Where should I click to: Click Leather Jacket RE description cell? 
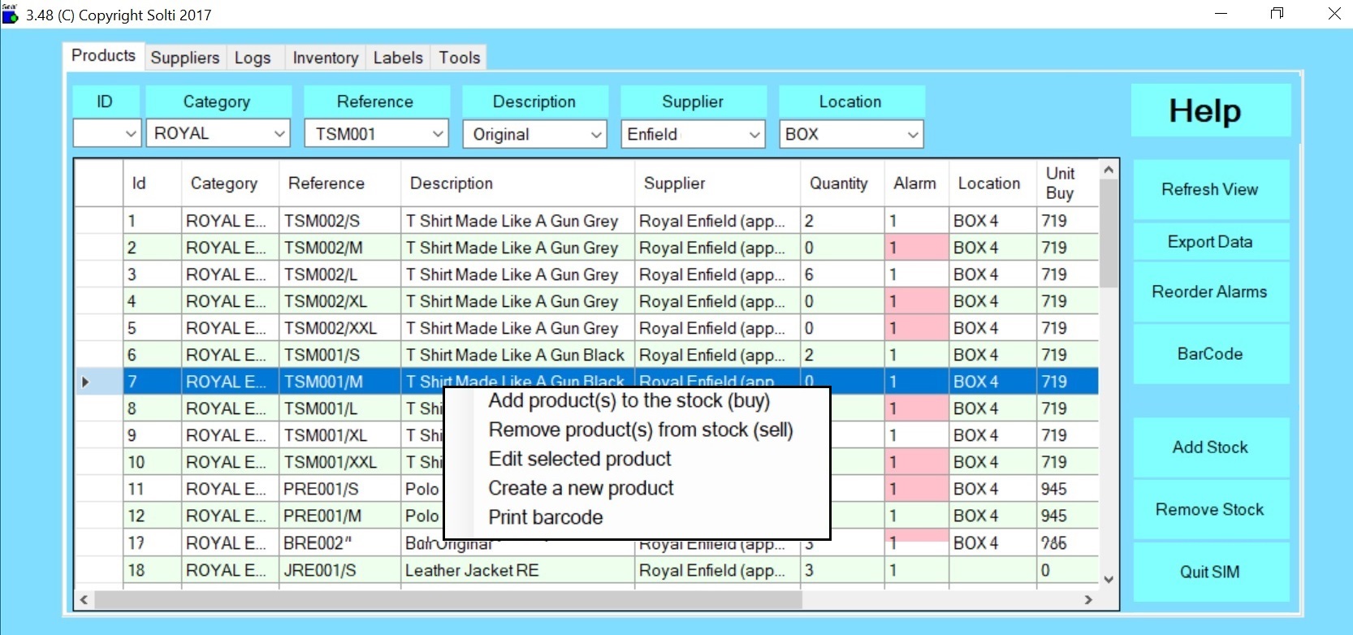pyautogui.click(x=517, y=570)
